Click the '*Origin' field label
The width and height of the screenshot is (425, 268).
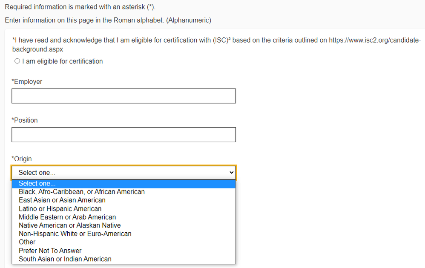(x=22, y=159)
